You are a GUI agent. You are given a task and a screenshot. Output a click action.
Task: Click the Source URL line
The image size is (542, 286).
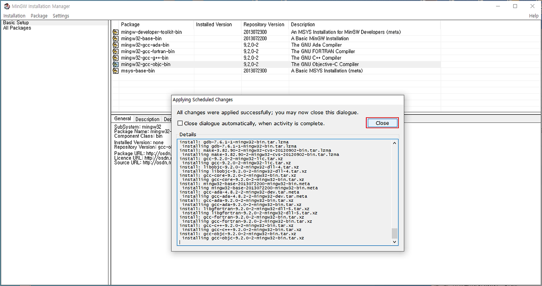pos(143,163)
